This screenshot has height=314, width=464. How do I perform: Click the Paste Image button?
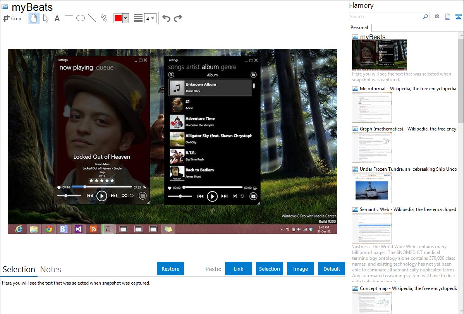tap(300, 269)
